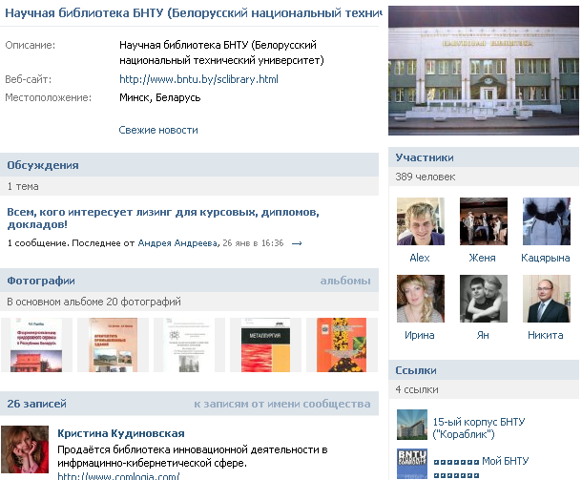Open Ян's member avatar photo
The height and width of the screenshot is (480, 582).
coord(484,299)
